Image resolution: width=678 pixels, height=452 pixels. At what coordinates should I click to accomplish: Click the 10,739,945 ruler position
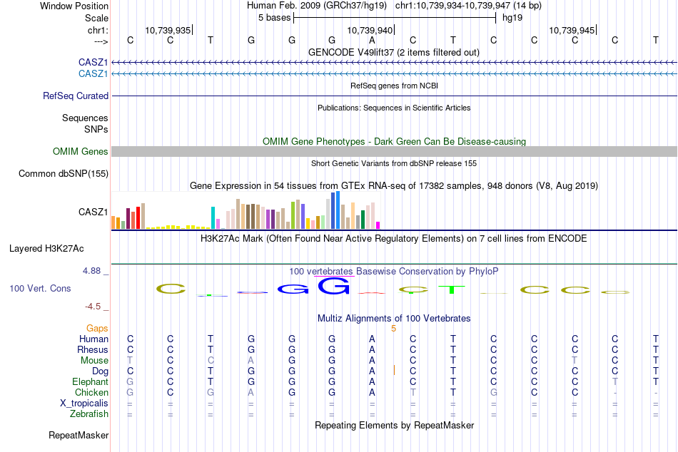click(572, 30)
